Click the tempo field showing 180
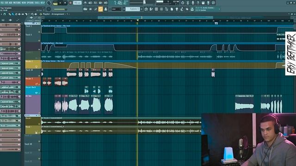 point(77,3)
